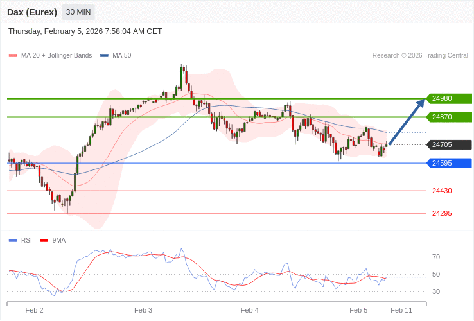474x321 pixels.
Task: Toggle the MA 50 legend label
Action: coord(121,56)
